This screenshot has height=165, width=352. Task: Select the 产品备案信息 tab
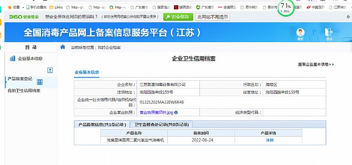click(102, 125)
